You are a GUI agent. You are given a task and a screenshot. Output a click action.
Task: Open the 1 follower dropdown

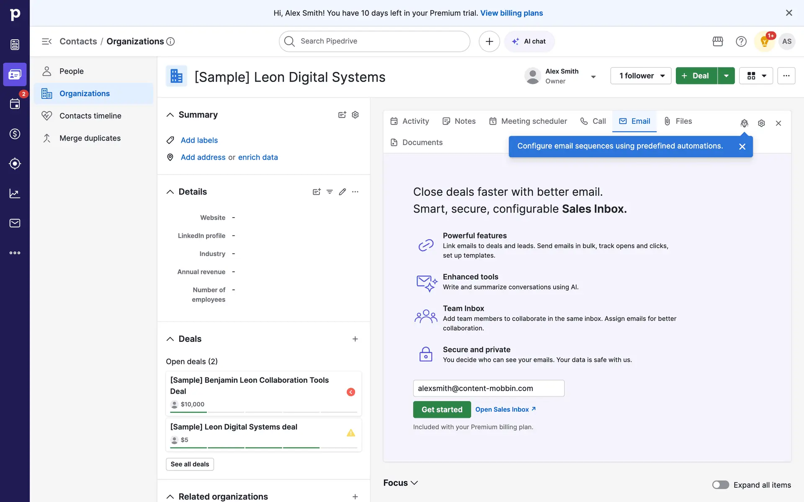[641, 76]
